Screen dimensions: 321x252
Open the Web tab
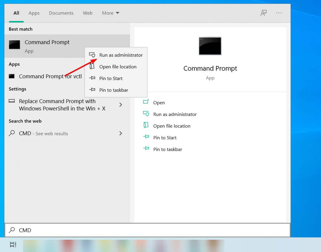coord(88,13)
